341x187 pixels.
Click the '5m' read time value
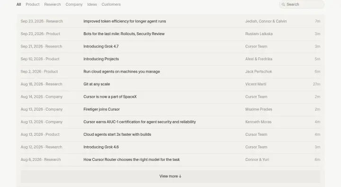point(317,59)
